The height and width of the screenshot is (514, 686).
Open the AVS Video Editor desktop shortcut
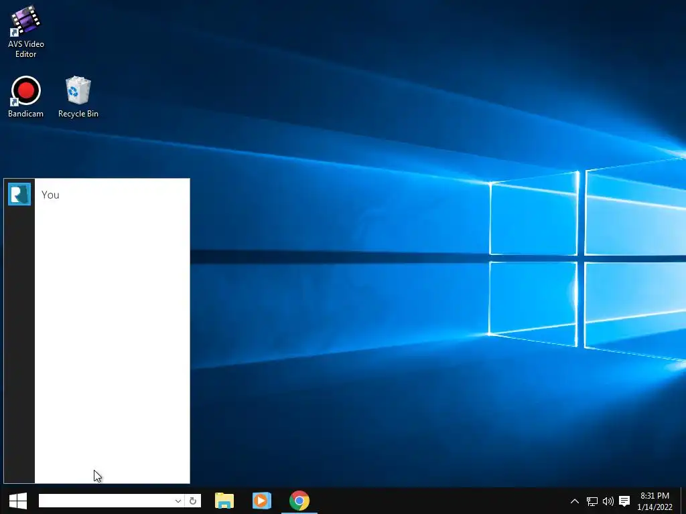tap(26, 31)
